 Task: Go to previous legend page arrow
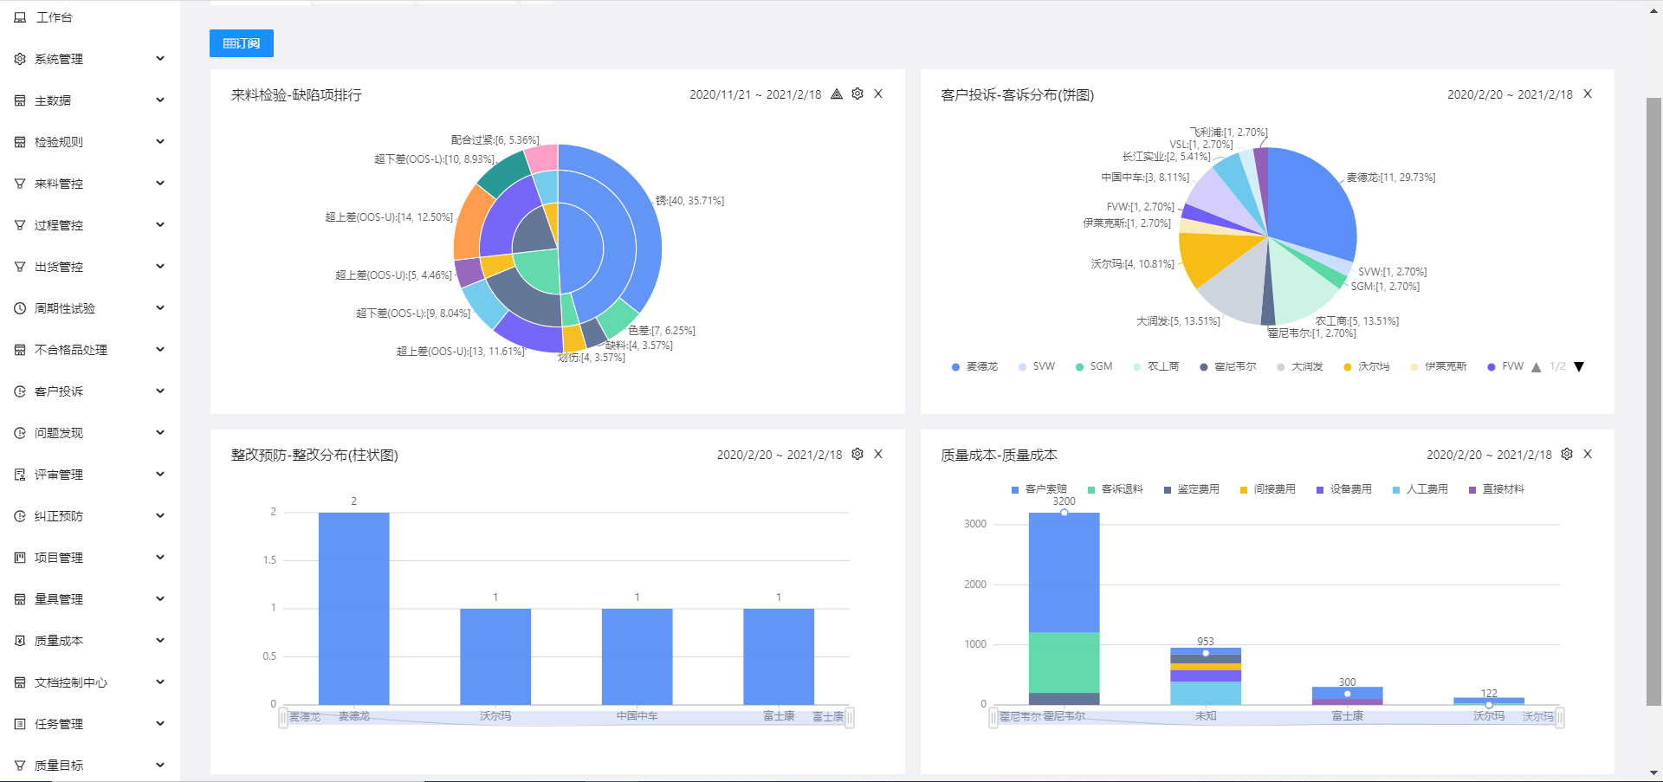click(1537, 367)
